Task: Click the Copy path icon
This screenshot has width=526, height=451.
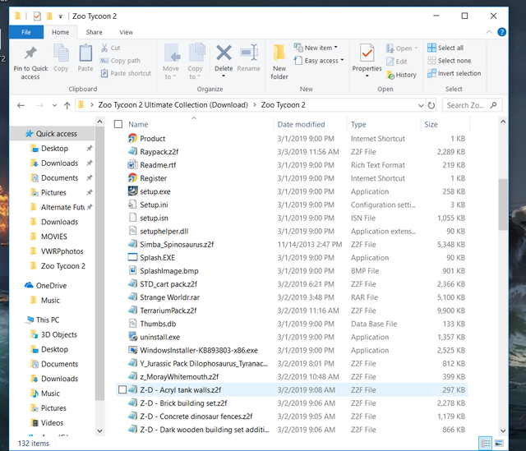Action: pos(104,61)
